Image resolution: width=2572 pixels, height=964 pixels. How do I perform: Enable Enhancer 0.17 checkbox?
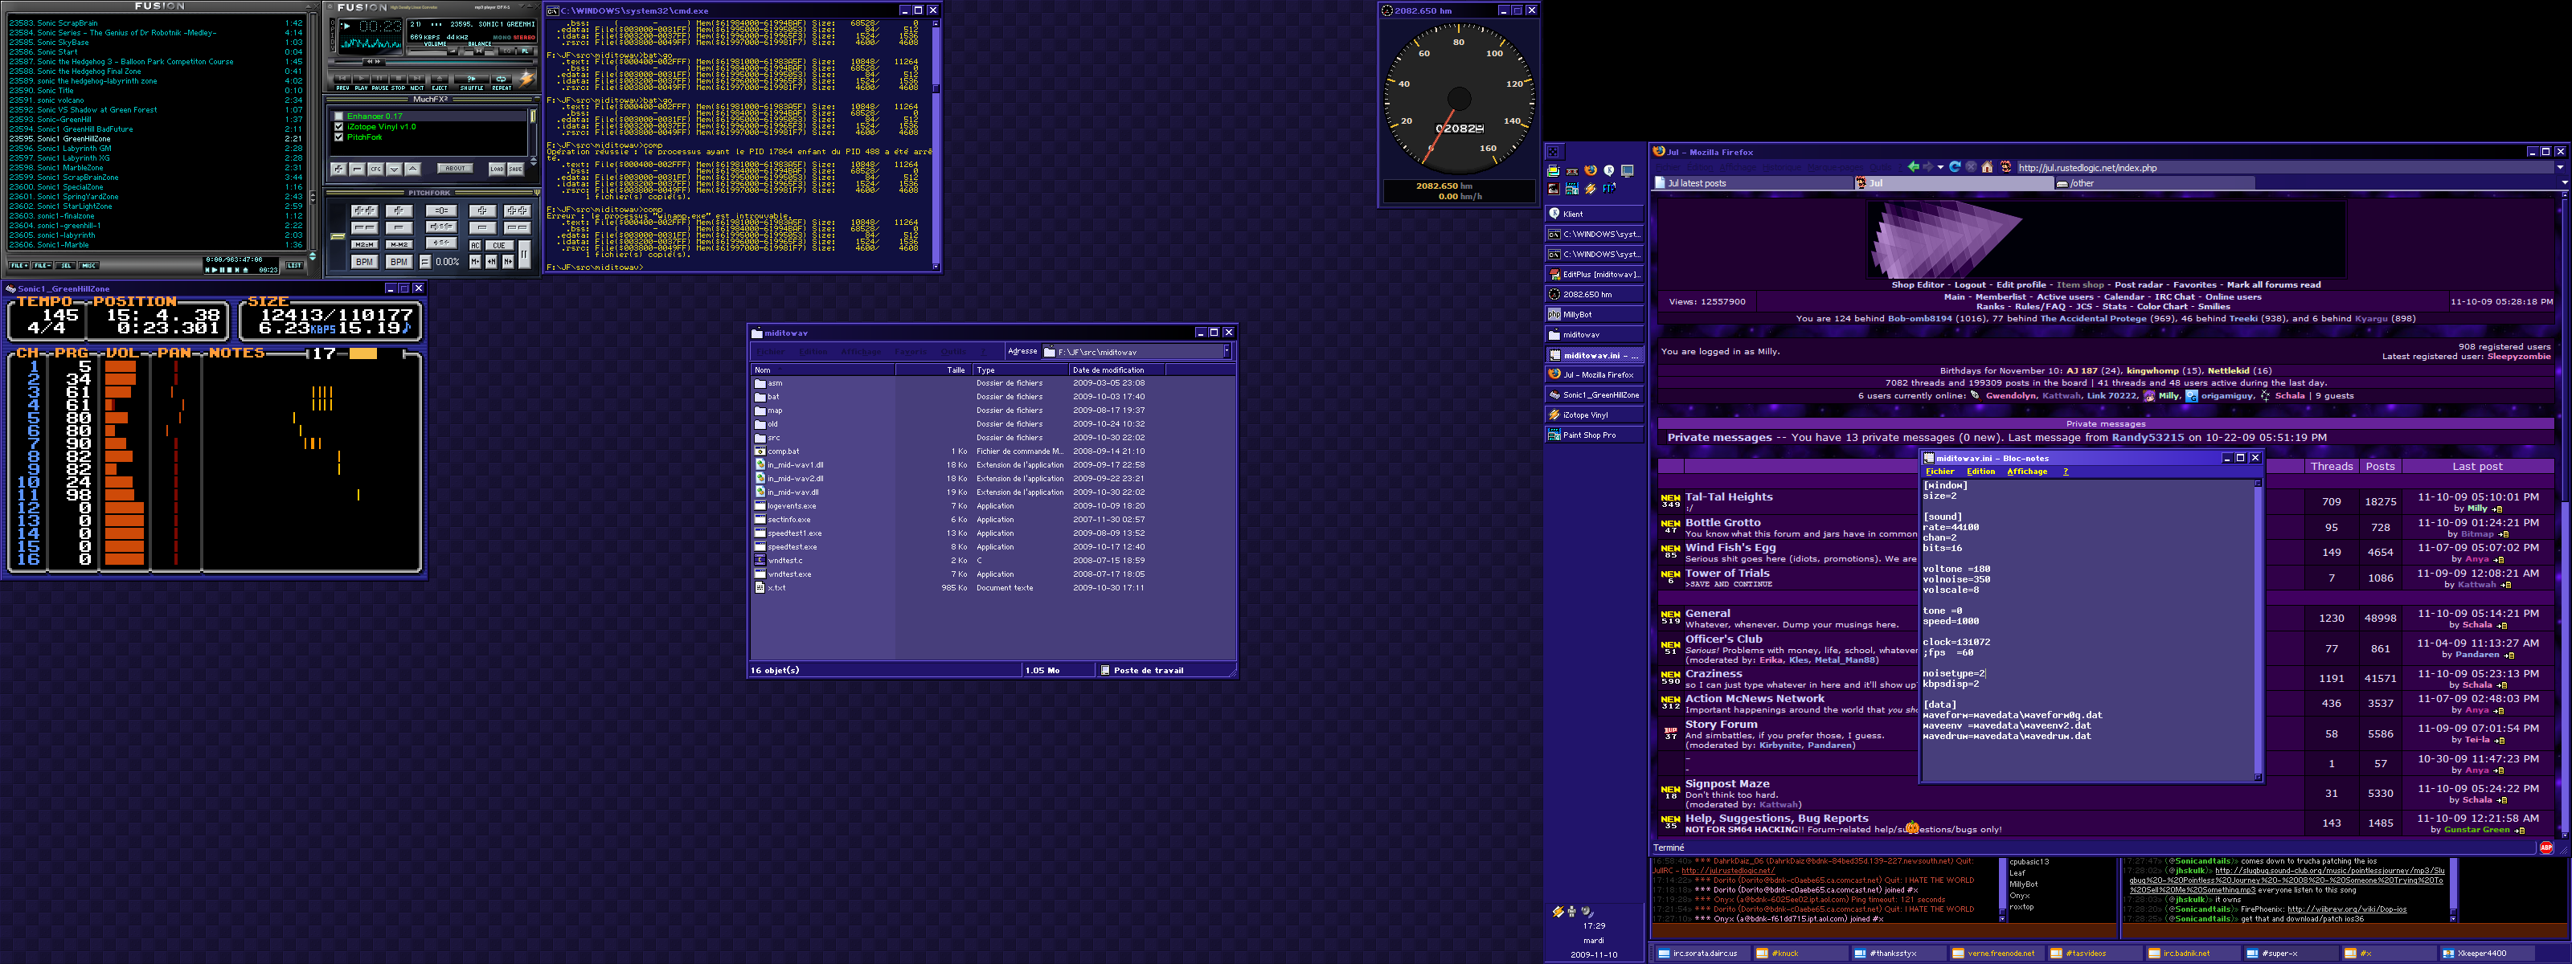[339, 116]
